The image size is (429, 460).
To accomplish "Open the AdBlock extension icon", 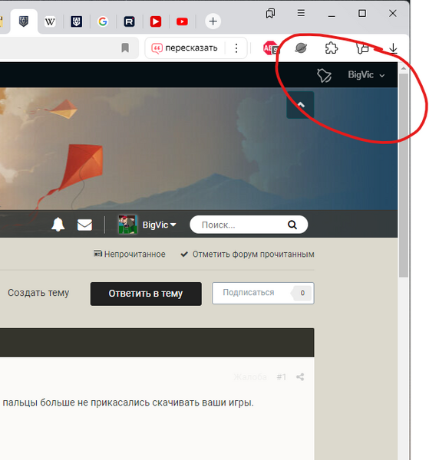I will click(x=270, y=48).
